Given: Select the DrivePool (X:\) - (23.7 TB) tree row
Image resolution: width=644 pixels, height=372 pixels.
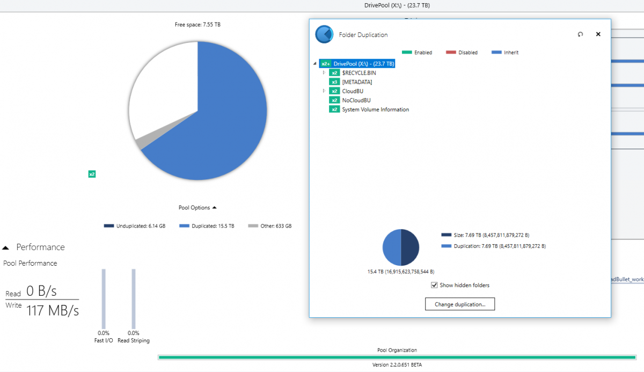Looking at the screenshot, I should point(357,63).
